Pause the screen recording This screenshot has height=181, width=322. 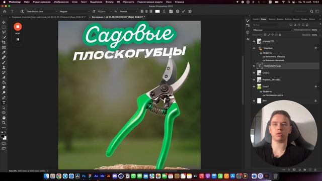click(18, 39)
